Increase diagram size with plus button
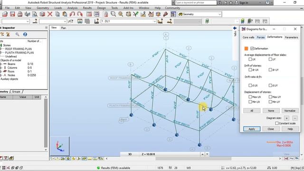Screen dimensions: 304x171 tap(286, 118)
